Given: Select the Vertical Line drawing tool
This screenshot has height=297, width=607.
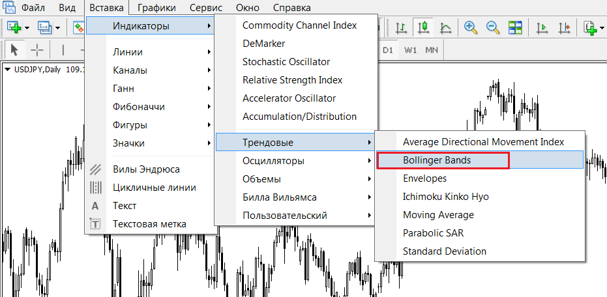Looking at the screenshot, I should tap(63, 50).
